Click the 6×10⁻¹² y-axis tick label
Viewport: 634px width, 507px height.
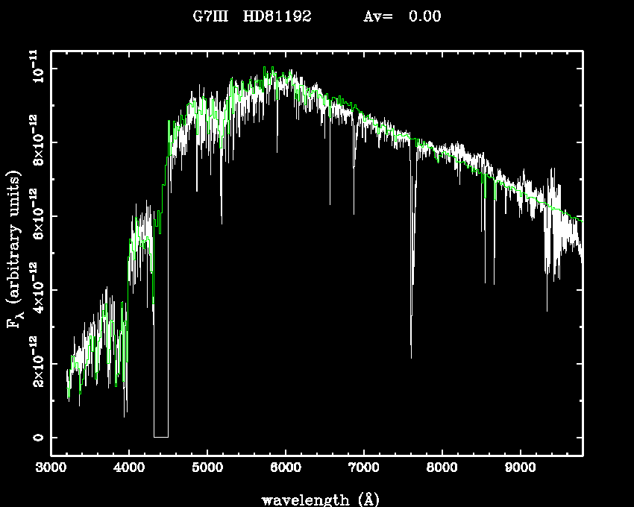(x=36, y=215)
